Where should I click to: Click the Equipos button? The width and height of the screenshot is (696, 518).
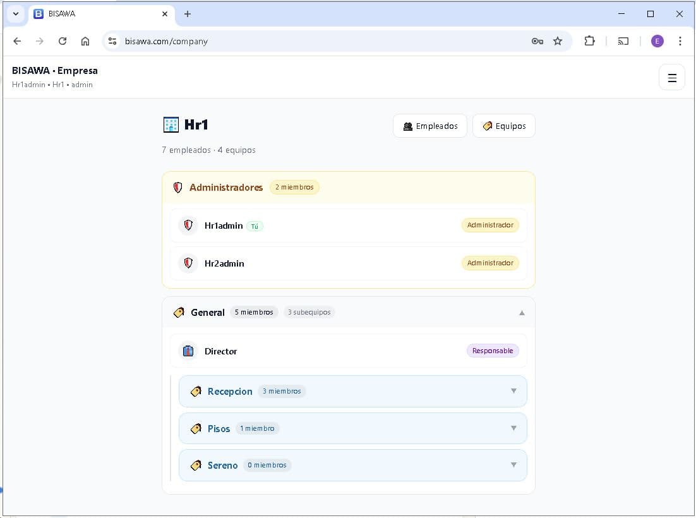point(503,126)
